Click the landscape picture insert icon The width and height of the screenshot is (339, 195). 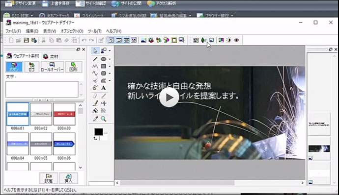pos(143,40)
